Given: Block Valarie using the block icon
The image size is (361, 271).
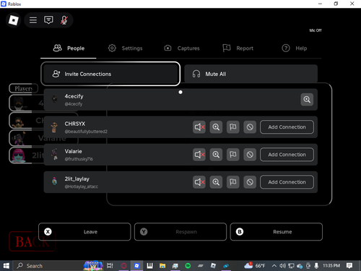Looking at the screenshot, I should (250, 155).
